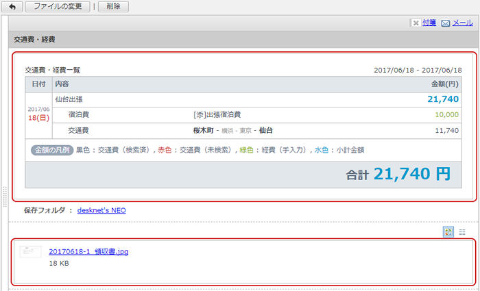Viewport: 480px width, 291px height.
Task: Click the 付箋 sticky note icon
Action: pyautogui.click(x=415, y=23)
